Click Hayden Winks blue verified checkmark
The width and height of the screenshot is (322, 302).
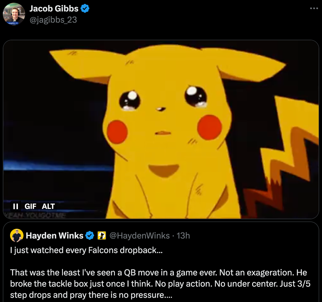[x=89, y=236]
